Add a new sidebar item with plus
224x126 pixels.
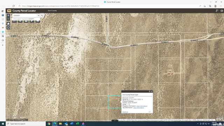tap(3, 45)
